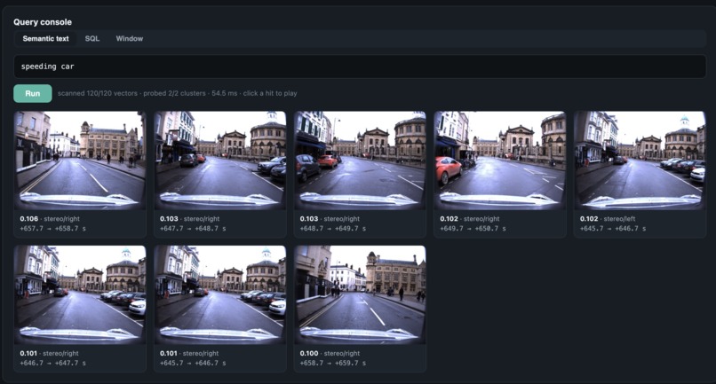Click the '+658.7 → +659.7 s' caption on the last hit
Image resolution: width=716 pixels, height=384 pixels.
[333, 363]
